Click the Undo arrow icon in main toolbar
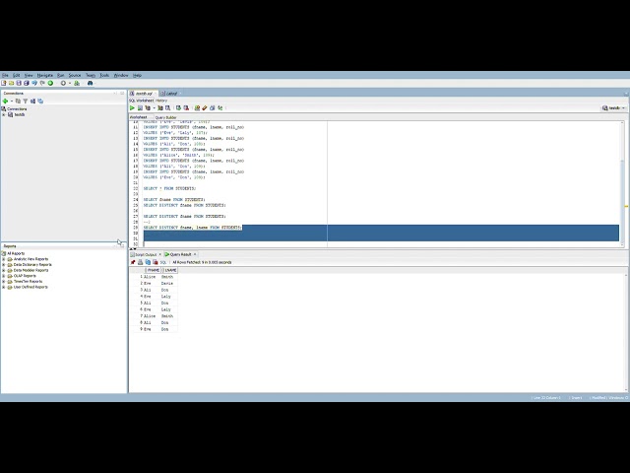This screenshot has width=630, height=473. point(34,83)
